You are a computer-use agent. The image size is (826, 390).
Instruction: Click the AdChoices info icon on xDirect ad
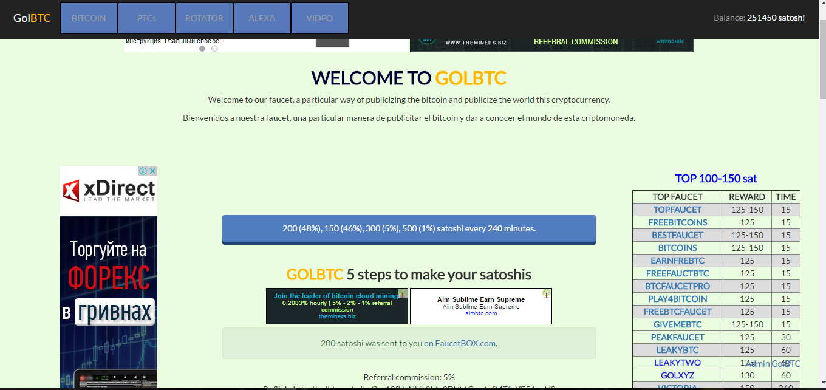tap(143, 171)
